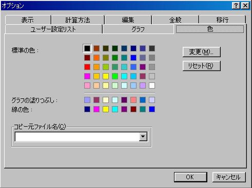Click the help question mark button
The width and height of the screenshot is (252, 188).
236,6
